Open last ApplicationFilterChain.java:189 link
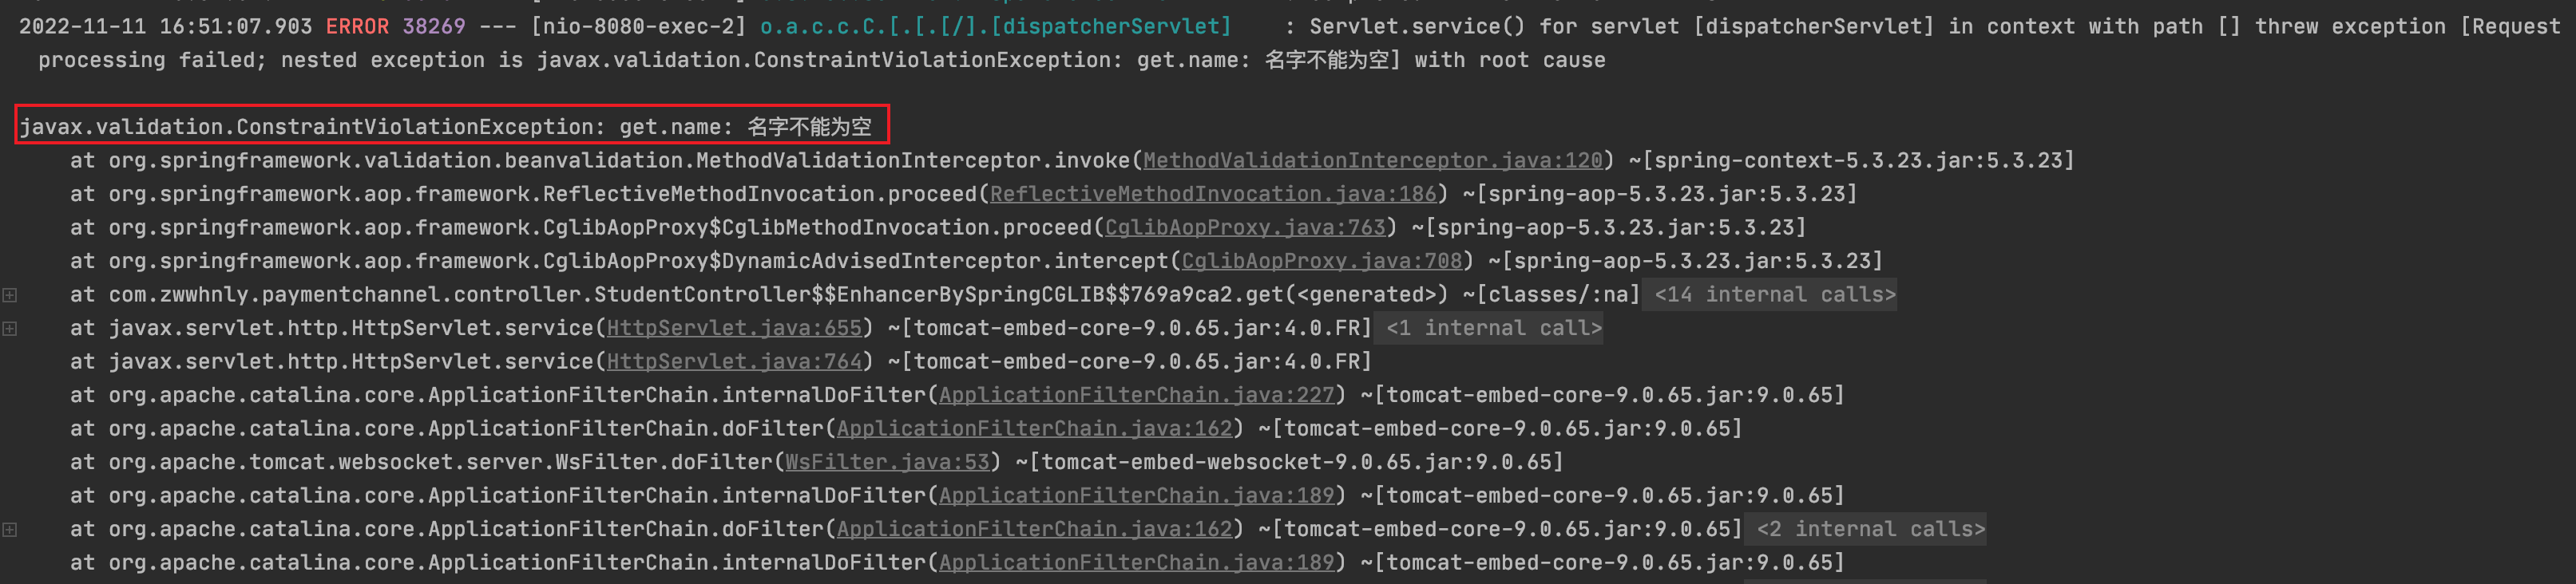 [1137, 563]
